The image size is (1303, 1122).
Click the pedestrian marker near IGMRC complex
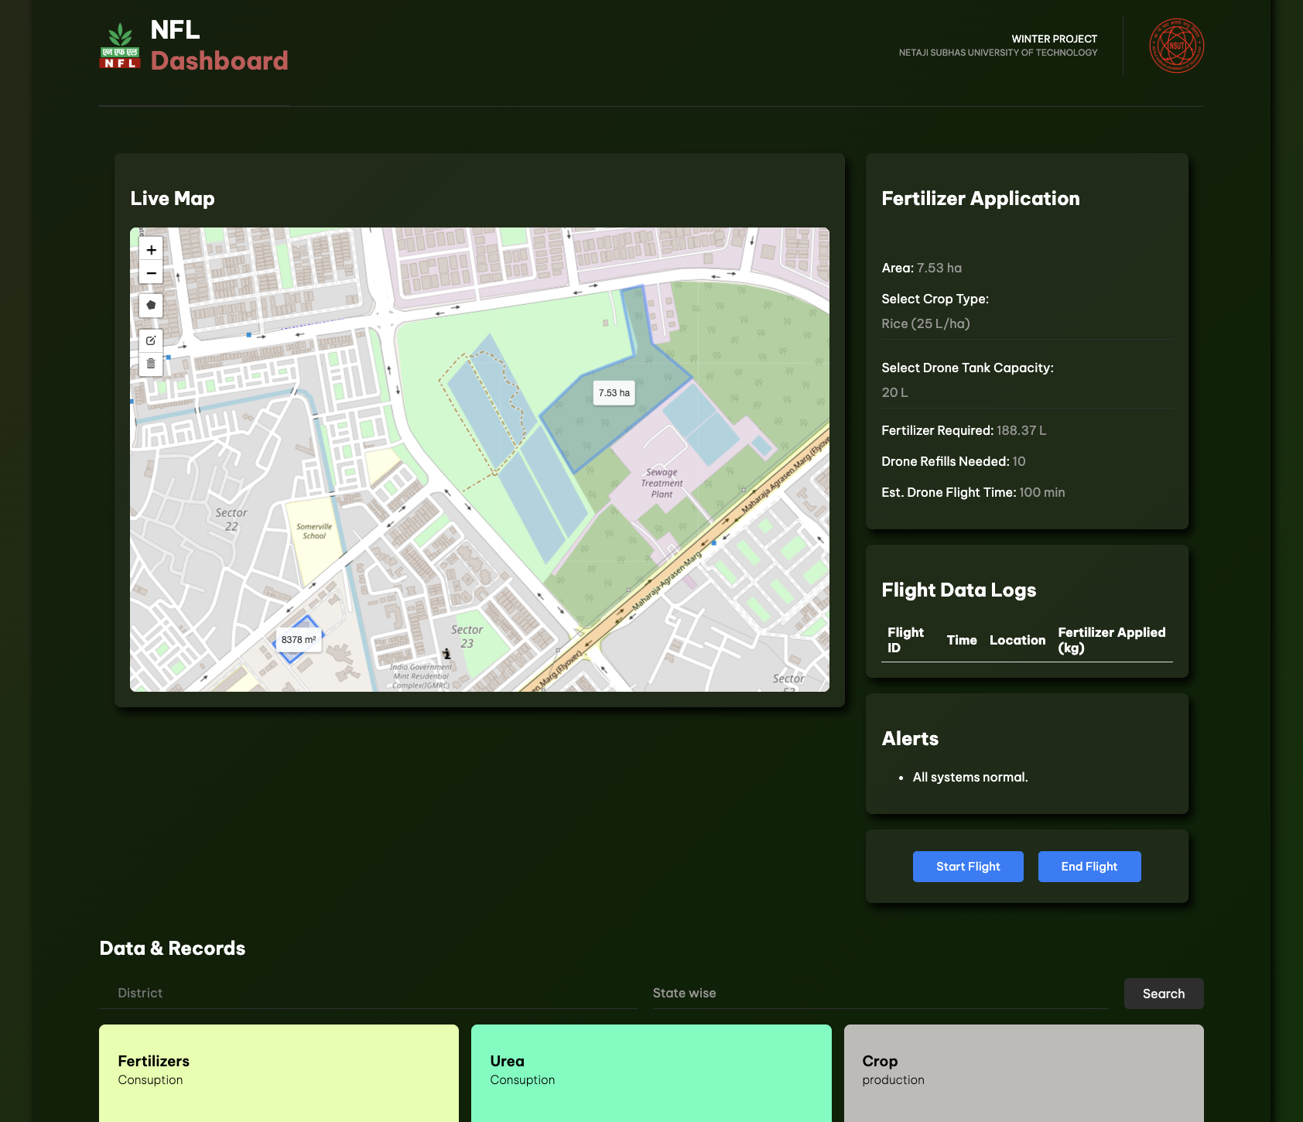click(447, 654)
